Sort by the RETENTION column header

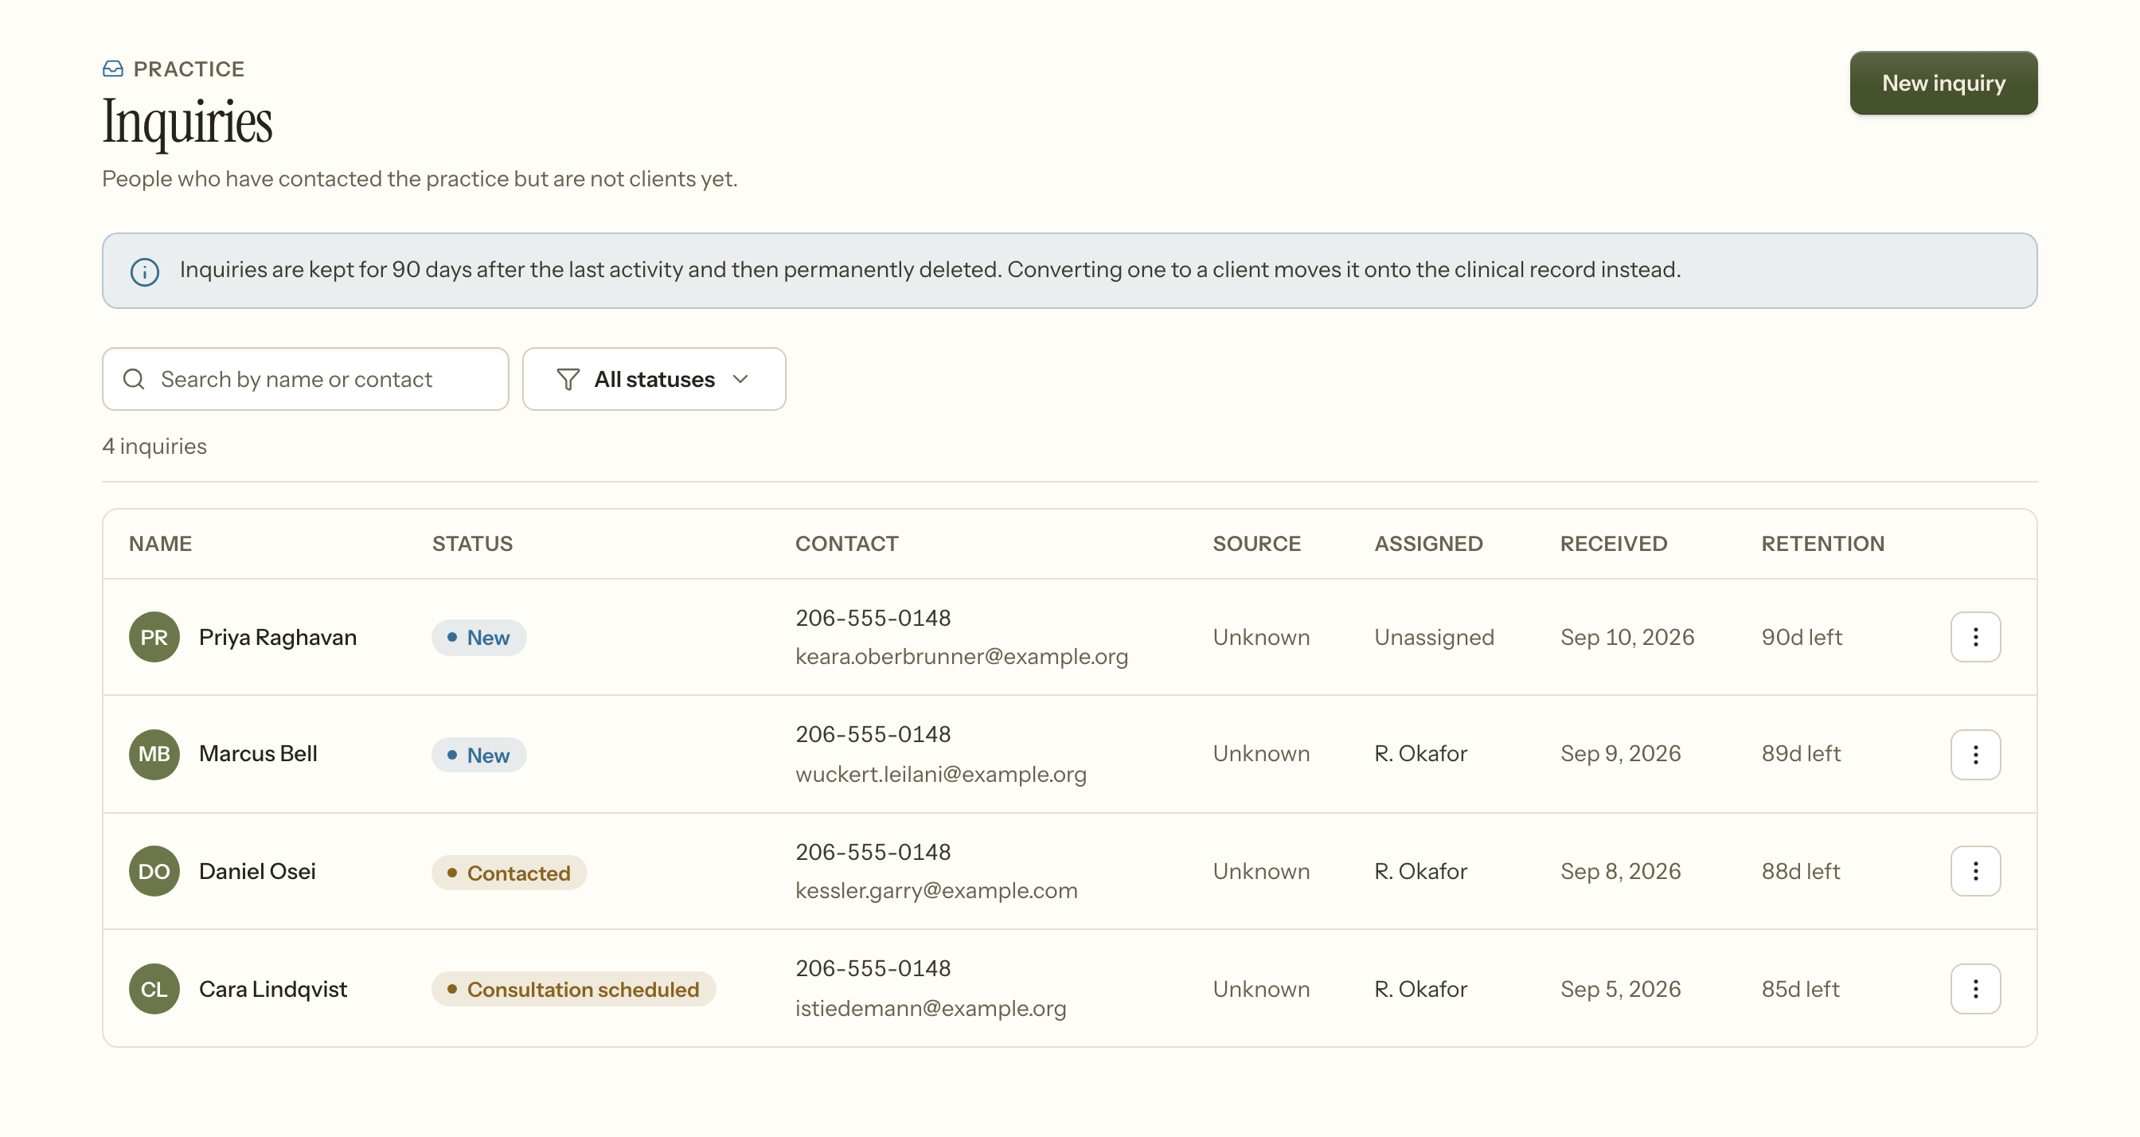coord(1822,544)
